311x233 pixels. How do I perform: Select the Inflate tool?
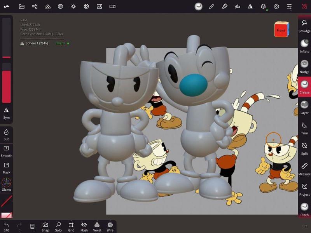tap(304, 46)
